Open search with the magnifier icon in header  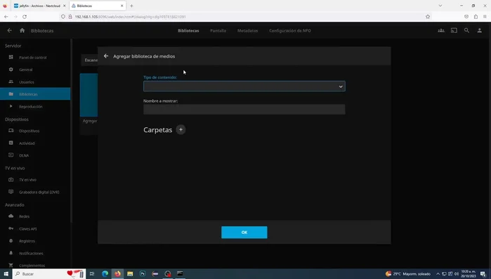pos(466,30)
